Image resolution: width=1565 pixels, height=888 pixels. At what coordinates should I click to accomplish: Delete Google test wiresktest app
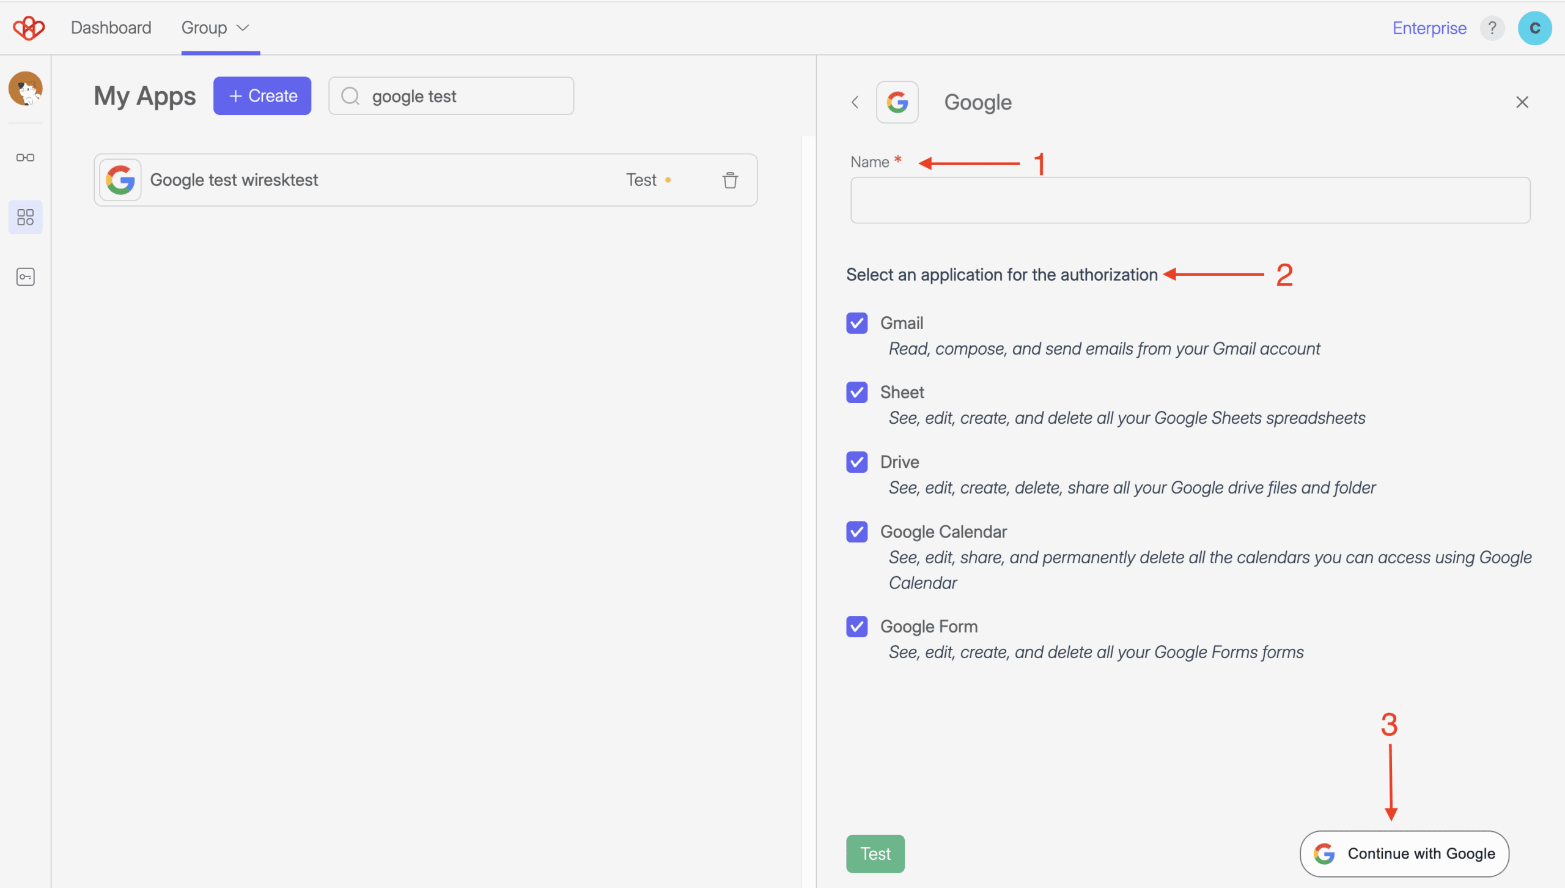pos(730,180)
